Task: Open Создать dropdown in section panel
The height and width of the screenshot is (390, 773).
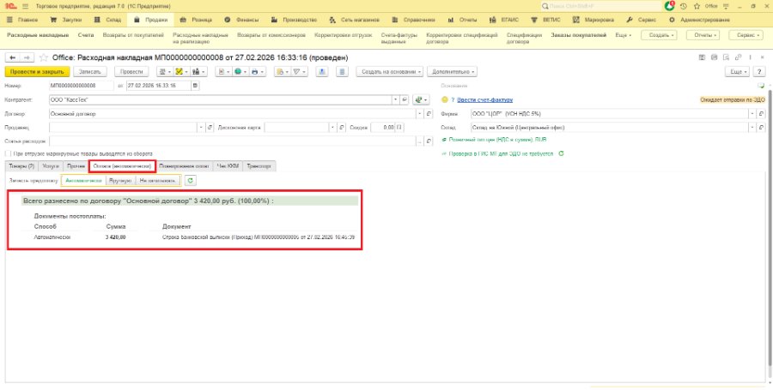Action: click(659, 35)
